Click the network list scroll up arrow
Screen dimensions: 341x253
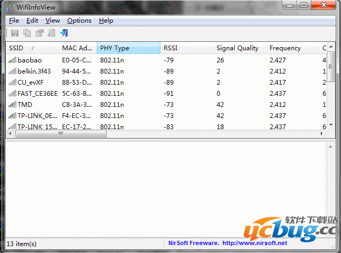[x=331, y=47]
